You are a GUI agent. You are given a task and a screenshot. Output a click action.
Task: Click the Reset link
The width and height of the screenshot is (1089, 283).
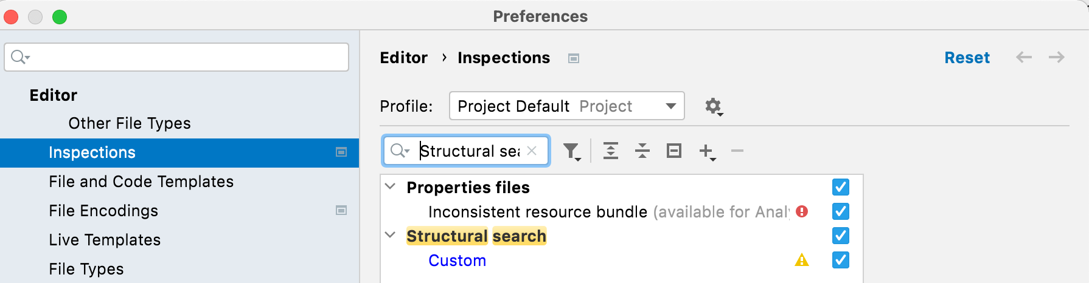click(967, 58)
